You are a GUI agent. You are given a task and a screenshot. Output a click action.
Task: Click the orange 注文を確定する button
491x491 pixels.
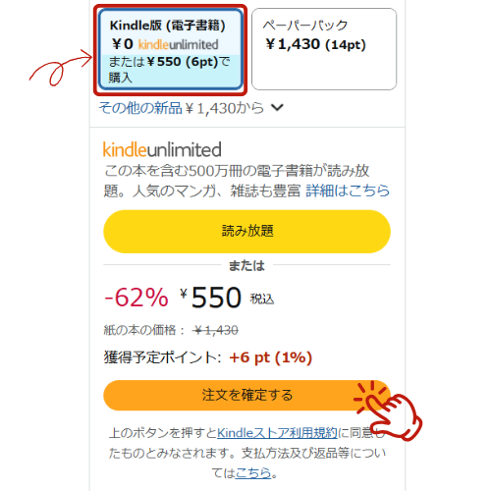click(246, 395)
